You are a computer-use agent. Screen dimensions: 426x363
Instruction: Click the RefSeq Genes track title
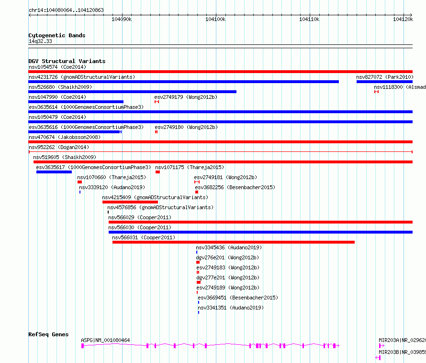pos(48,334)
